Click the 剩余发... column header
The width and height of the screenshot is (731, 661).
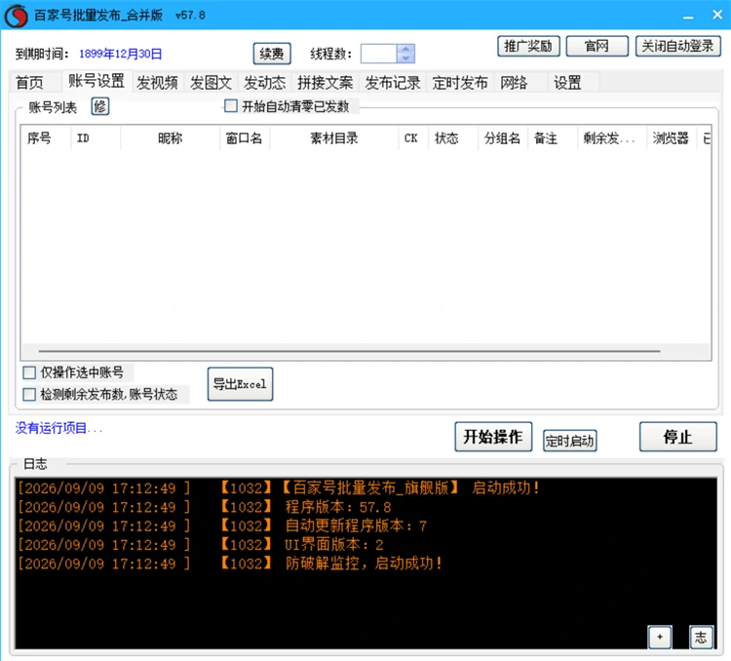click(x=612, y=138)
